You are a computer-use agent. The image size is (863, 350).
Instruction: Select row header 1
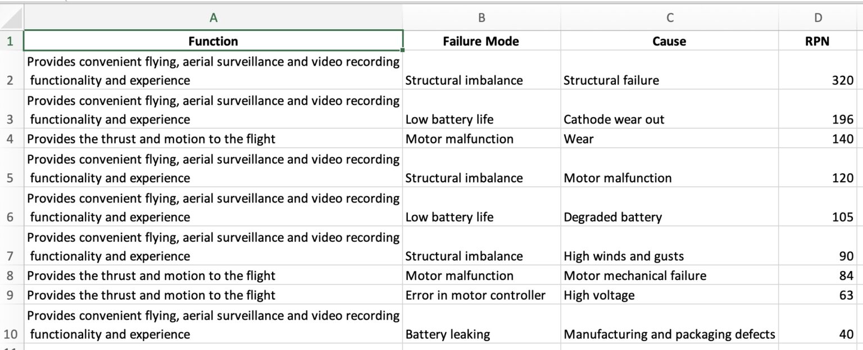coord(10,41)
